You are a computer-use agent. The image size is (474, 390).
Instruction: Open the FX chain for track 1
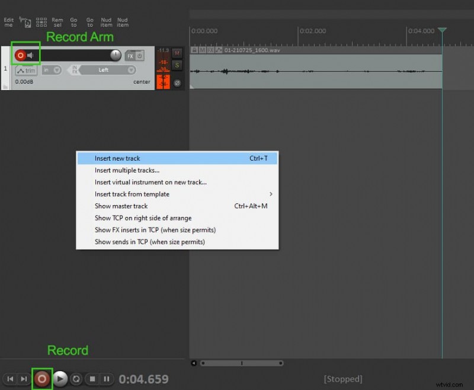(x=130, y=55)
